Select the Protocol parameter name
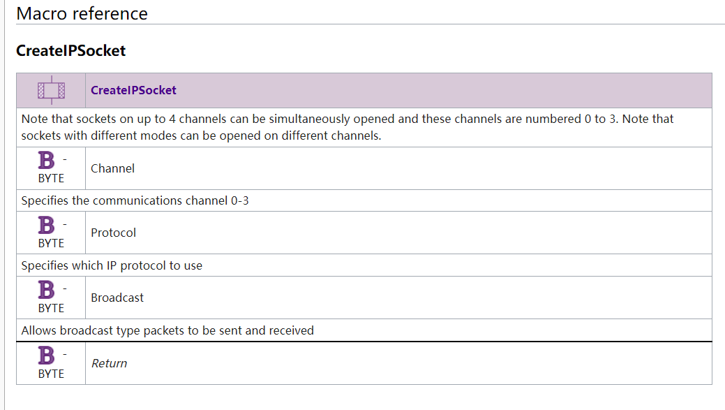The height and width of the screenshot is (410, 725). (x=113, y=233)
